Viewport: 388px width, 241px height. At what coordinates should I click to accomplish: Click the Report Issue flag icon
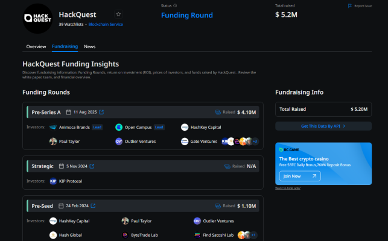349,5
